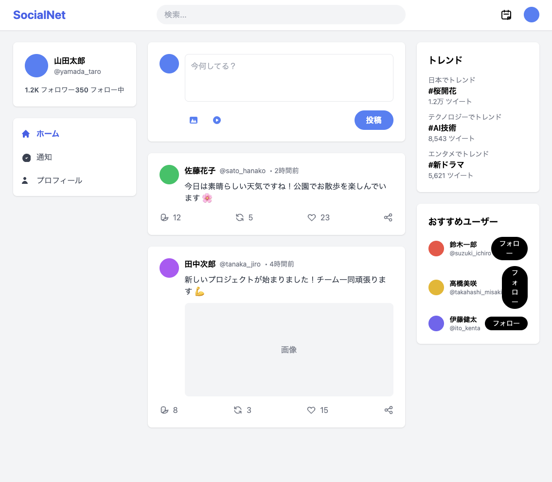Reply to 田中次郎's post via comment icon

(164, 410)
